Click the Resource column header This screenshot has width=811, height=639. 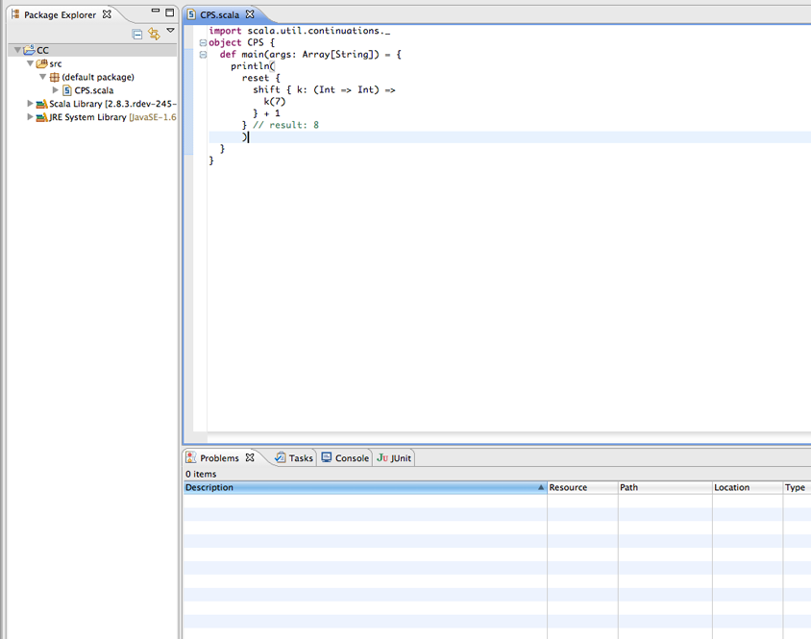coord(568,488)
